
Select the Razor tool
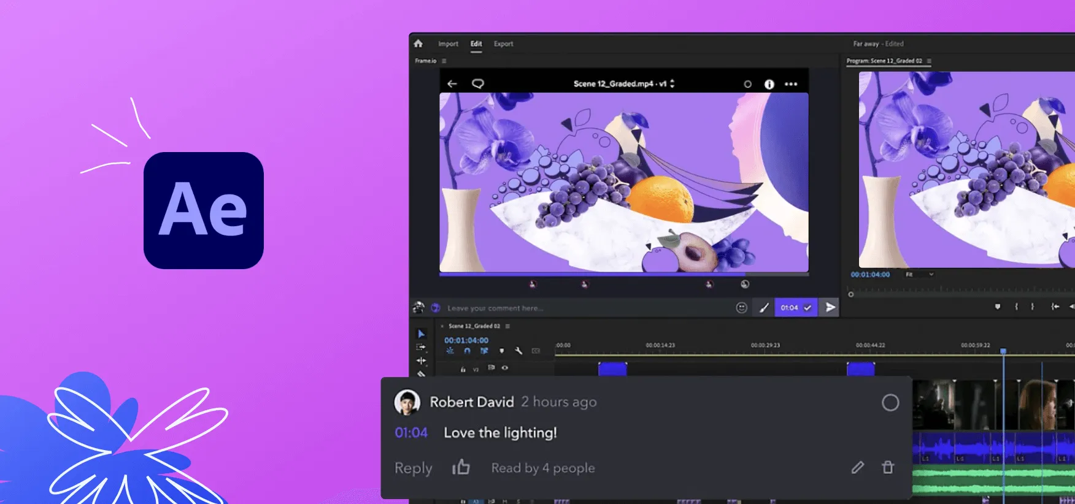(x=422, y=373)
